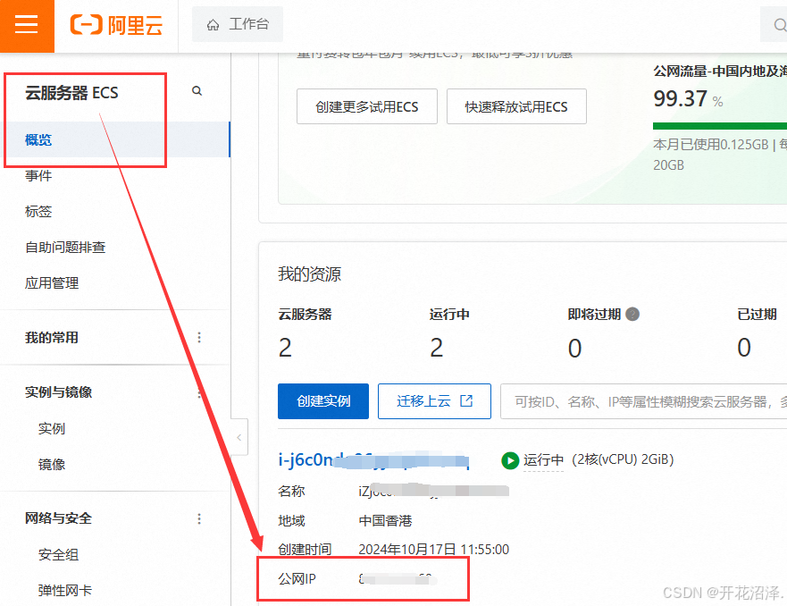Open 镜像 in the sidebar
Screen dimensions: 787x606
click(52, 465)
